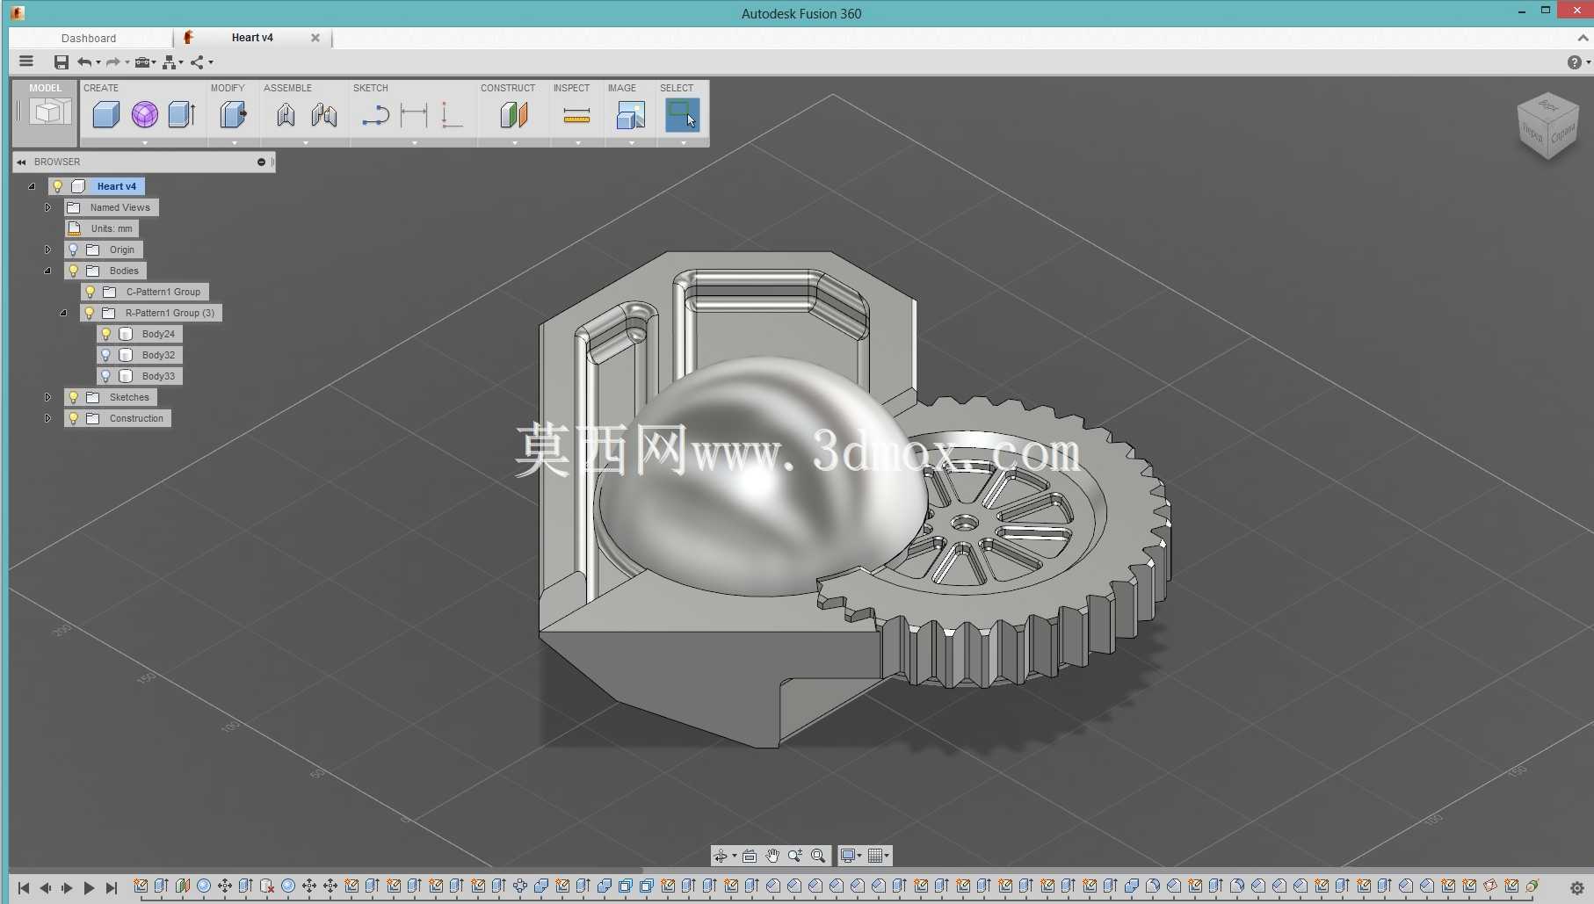This screenshot has height=904, width=1594.
Task: Click the double-hinge As-built Joint icon
Action: [x=324, y=114]
